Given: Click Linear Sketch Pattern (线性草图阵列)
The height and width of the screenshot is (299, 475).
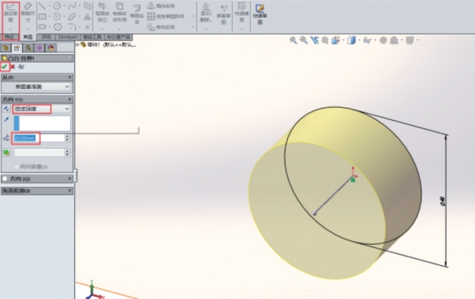Looking at the screenshot, I should tap(166, 16).
